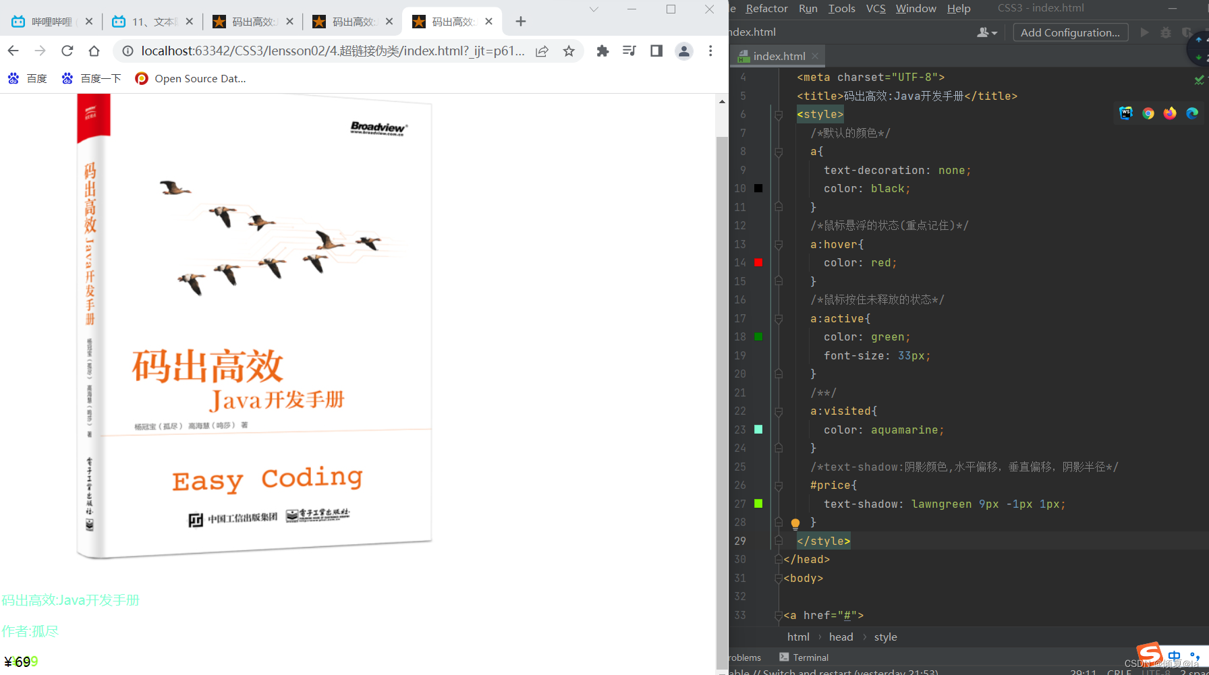Collapse the #price rule fold marker

click(x=779, y=486)
